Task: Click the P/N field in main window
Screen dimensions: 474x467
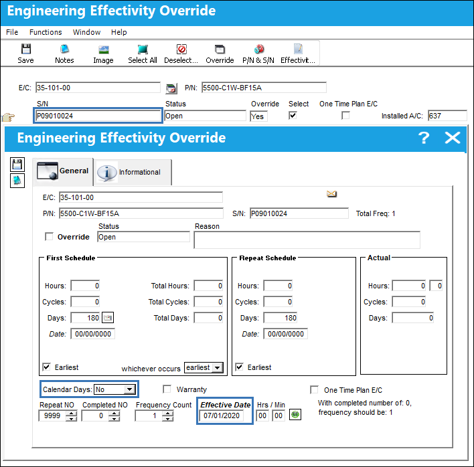Action: [264, 88]
